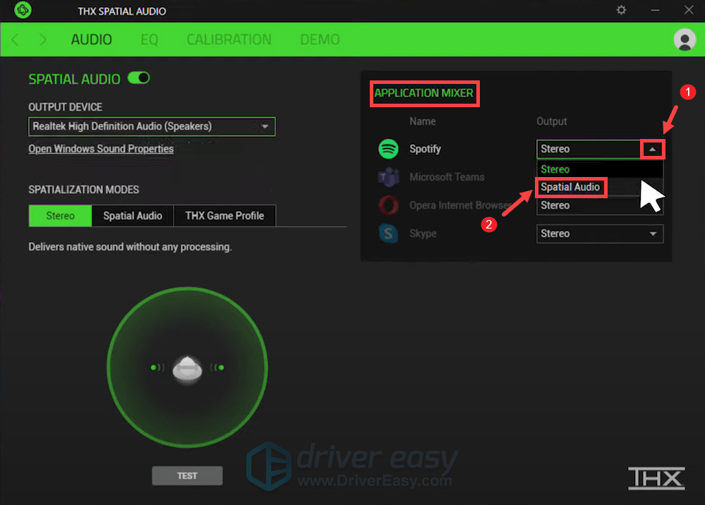Open the settings gear
This screenshot has width=705, height=505.
point(620,11)
